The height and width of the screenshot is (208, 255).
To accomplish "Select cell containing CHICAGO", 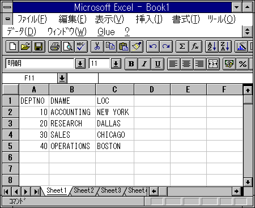I will pyautogui.click(x=115, y=135).
